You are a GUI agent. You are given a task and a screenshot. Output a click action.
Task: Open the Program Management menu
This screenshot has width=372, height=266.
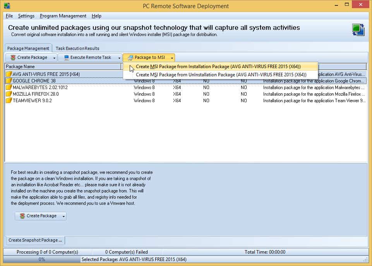(x=63, y=16)
